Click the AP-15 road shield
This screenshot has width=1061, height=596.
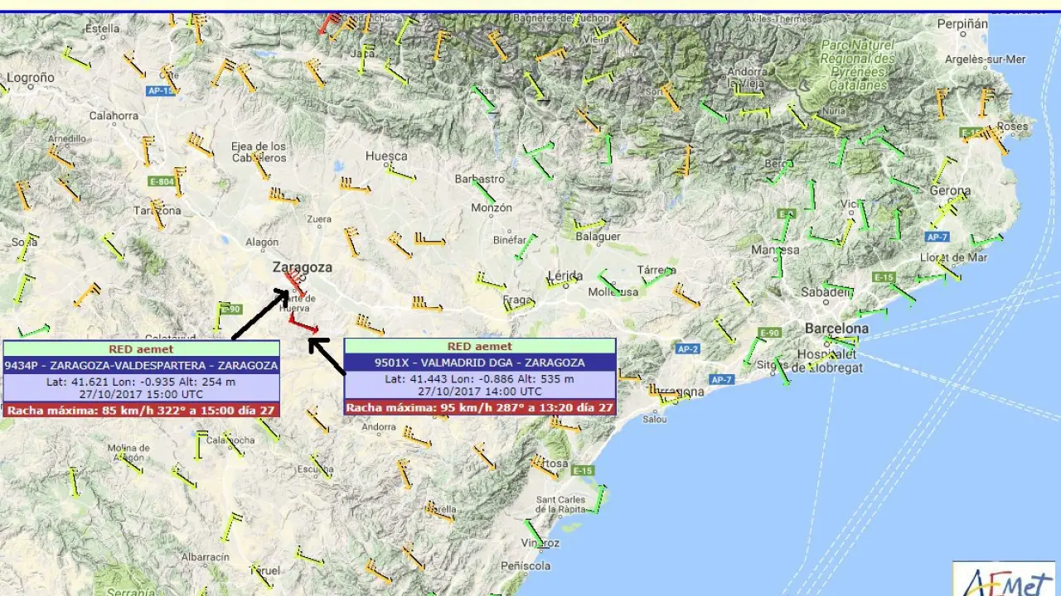tap(160, 90)
